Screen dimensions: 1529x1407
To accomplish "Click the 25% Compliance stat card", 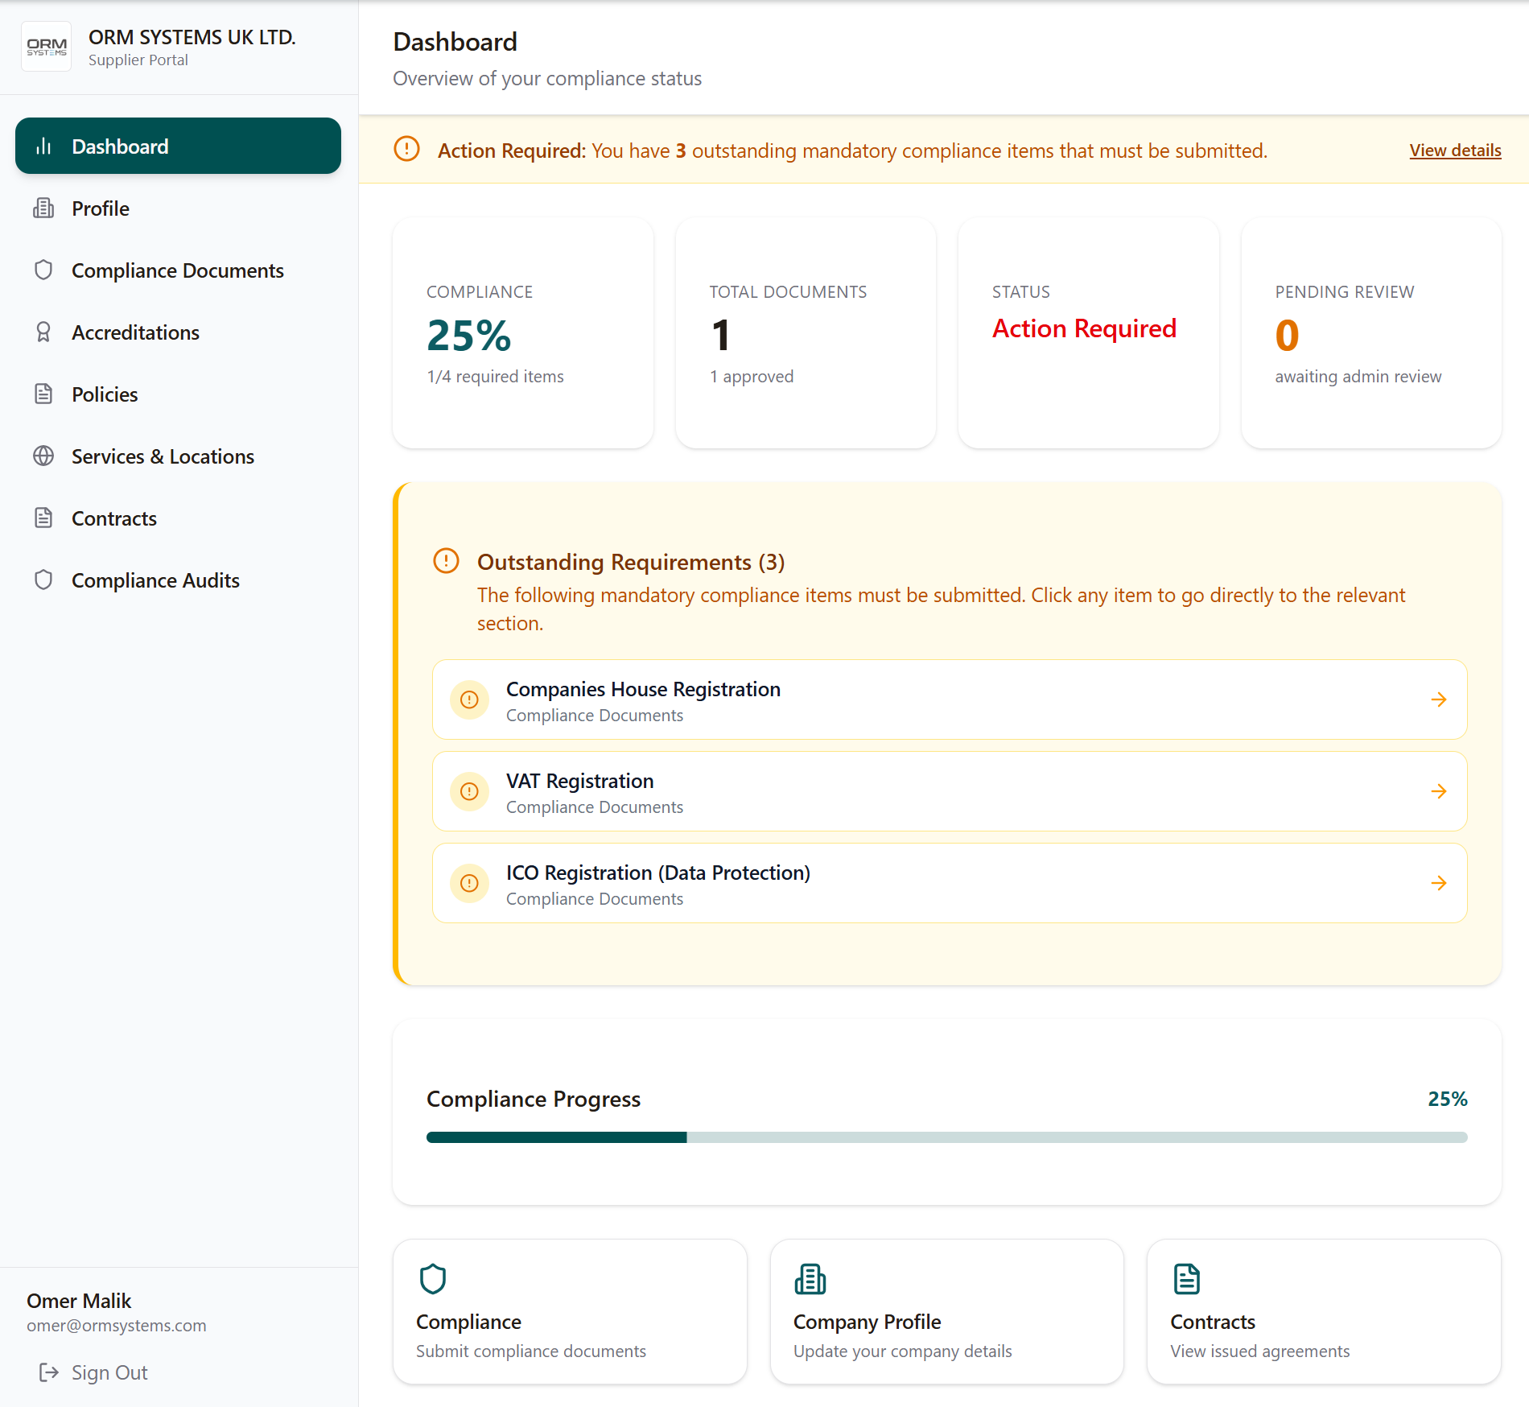I will click(523, 333).
